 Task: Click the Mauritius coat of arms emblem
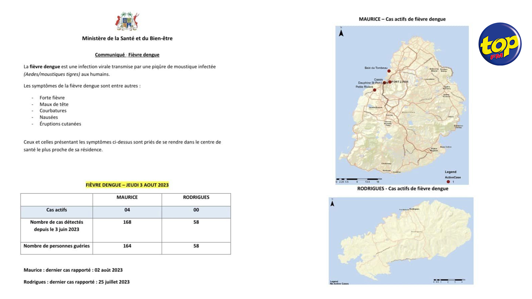[x=127, y=21]
